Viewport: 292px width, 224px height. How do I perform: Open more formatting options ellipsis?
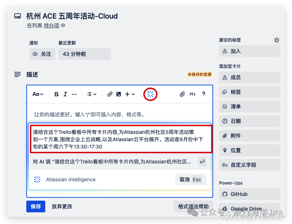tap(74, 94)
